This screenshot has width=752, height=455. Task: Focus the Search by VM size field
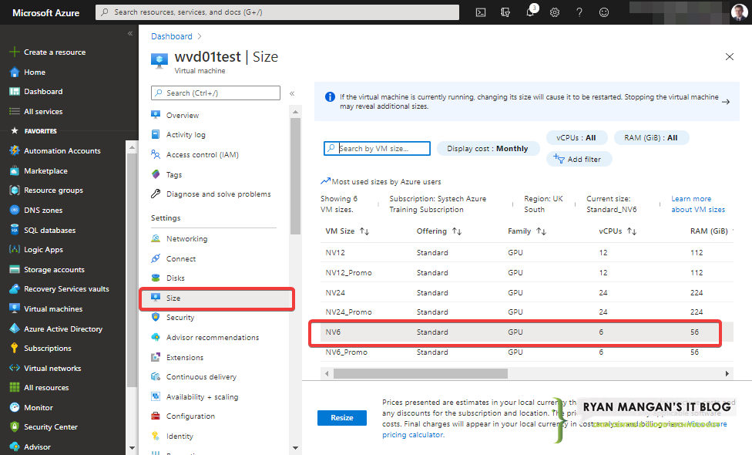(377, 148)
